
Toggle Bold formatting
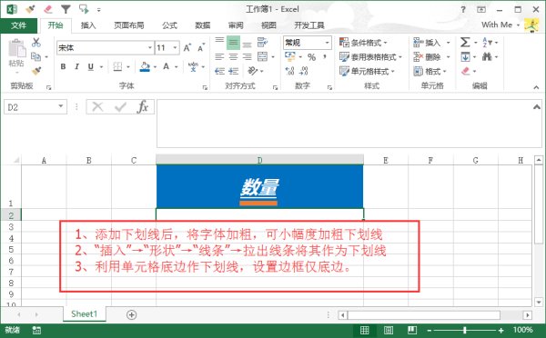click(x=63, y=66)
